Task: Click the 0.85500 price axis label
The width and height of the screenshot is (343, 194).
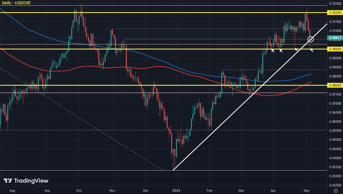Action: point(335,130)
